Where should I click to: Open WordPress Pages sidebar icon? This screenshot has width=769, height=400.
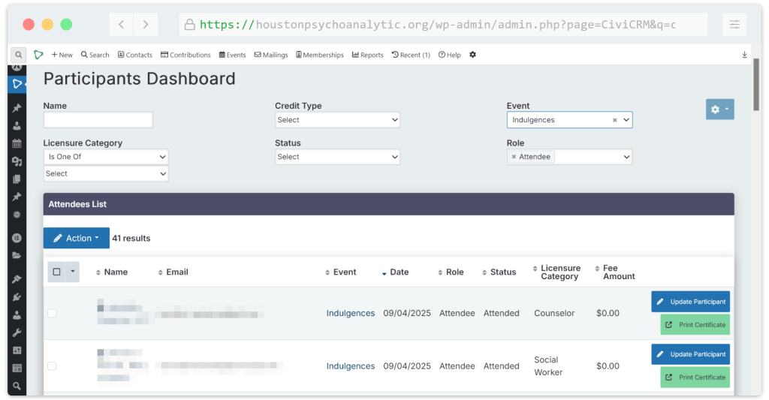coord(17,179)
